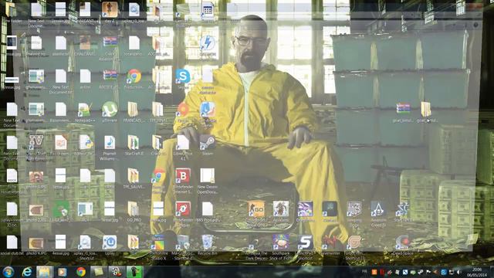Open the New folder icon
Image resolution: width=494 pixels, height=278 pixels.
pyautogui.click(x=10, y=9)
